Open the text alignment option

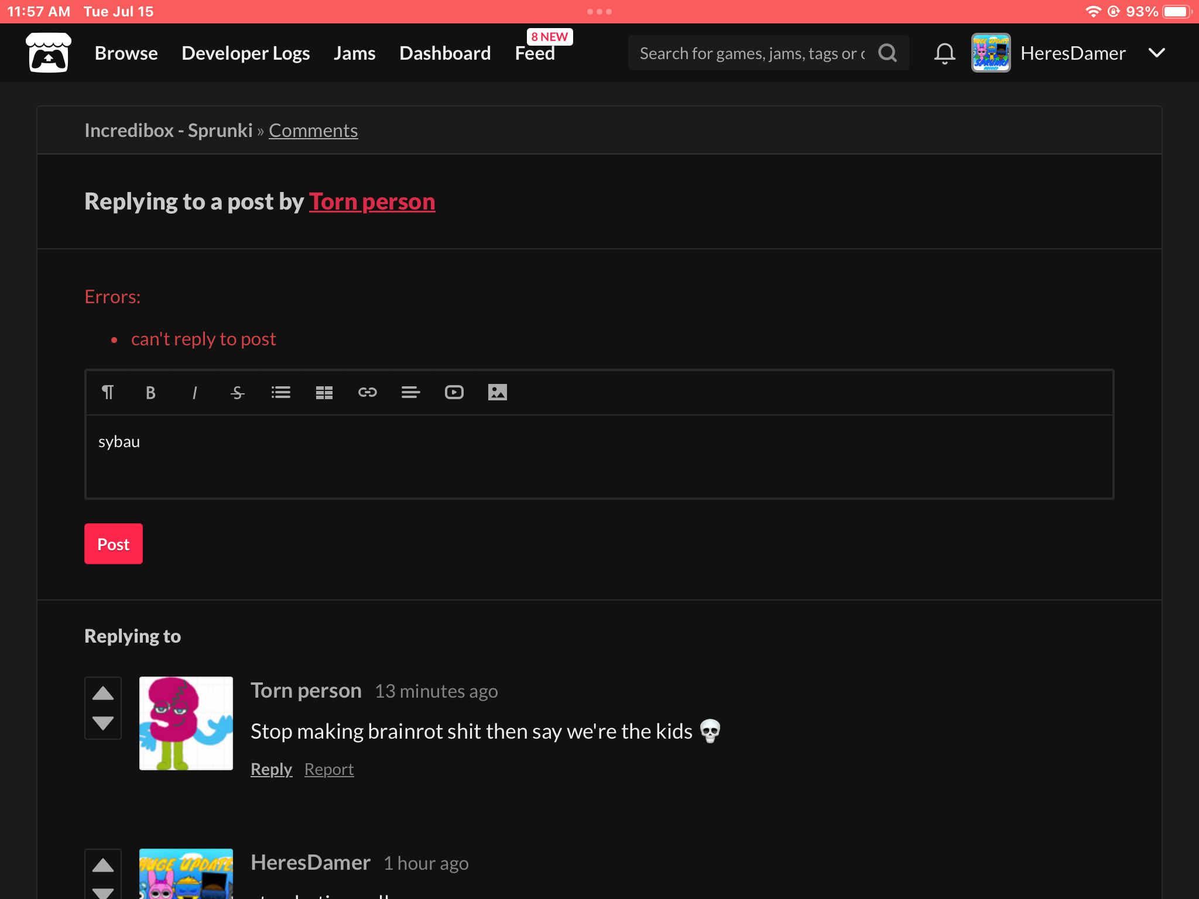pyautogui.click(x=411, y=392)
